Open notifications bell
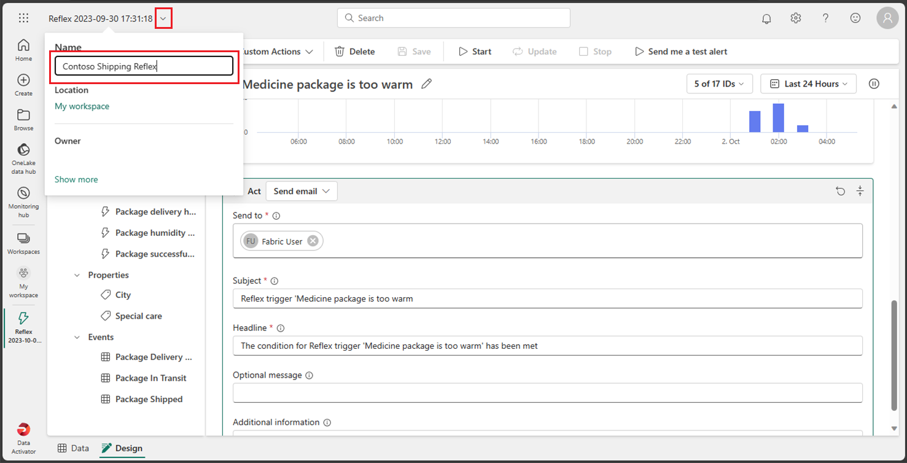The image size is (907, 463). (x=766, y=18)
